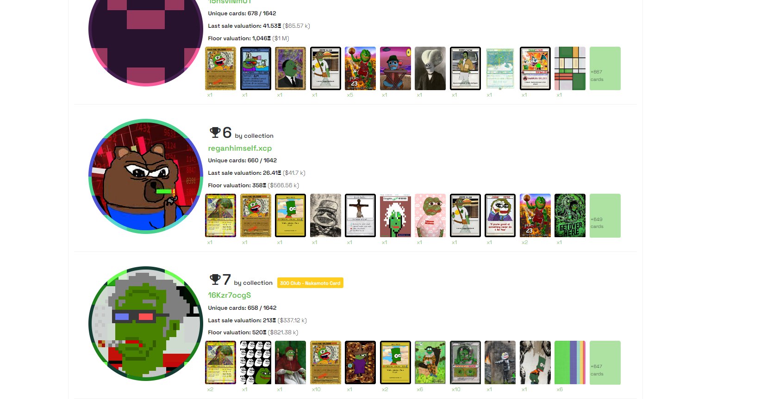This screenshot has width=779, height=399.
Task: Click the rank 7 trophy icon
Action: 215,280
